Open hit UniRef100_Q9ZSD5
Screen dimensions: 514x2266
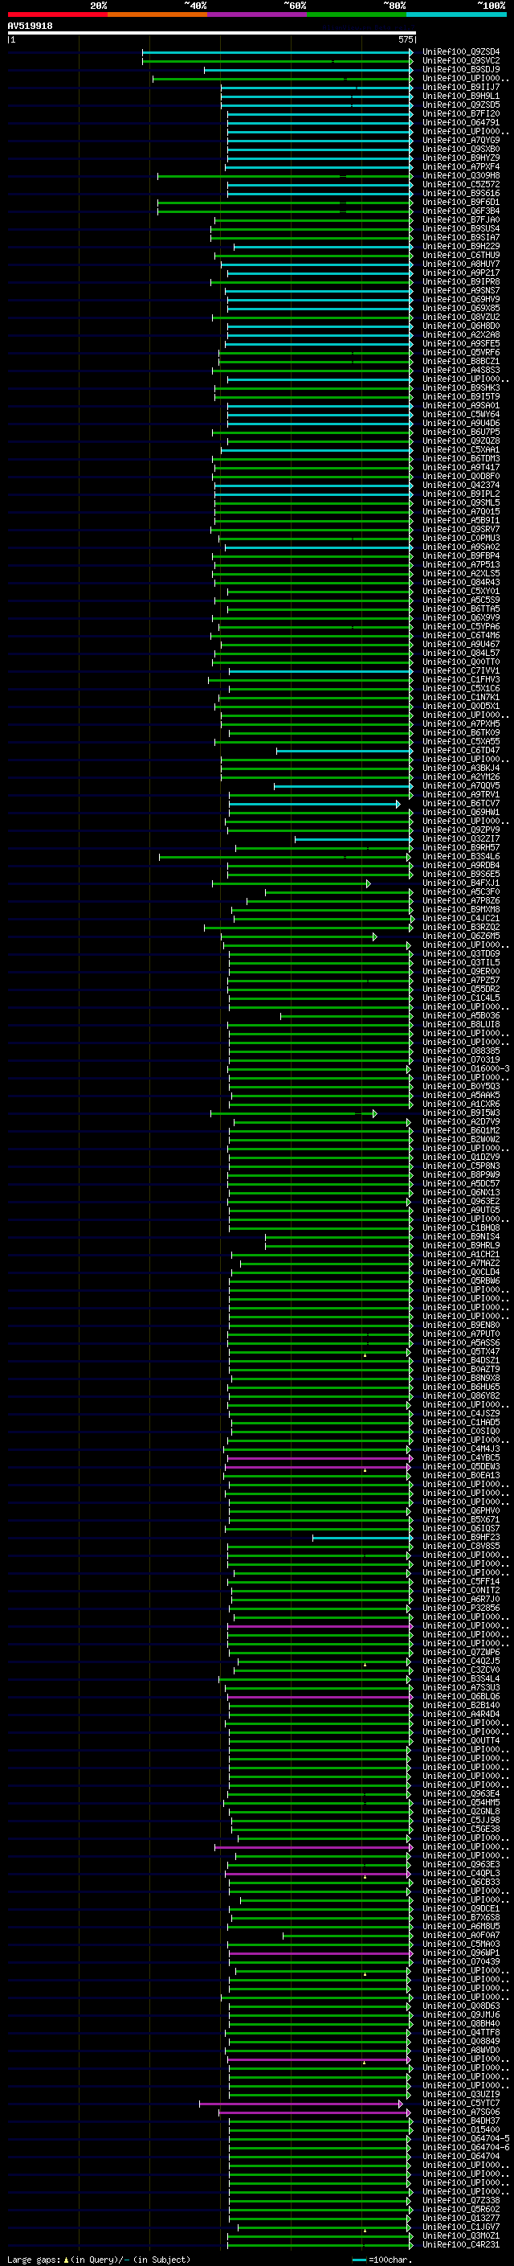[x=460, y=104]
